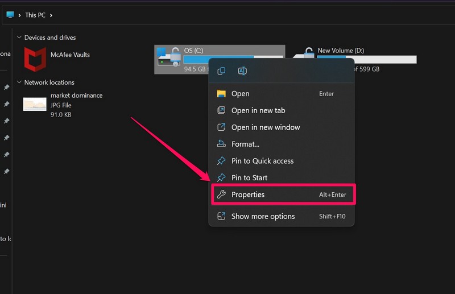Collapse the Network locations group
Screen dimensions: 455x294
tap(20, 82)
